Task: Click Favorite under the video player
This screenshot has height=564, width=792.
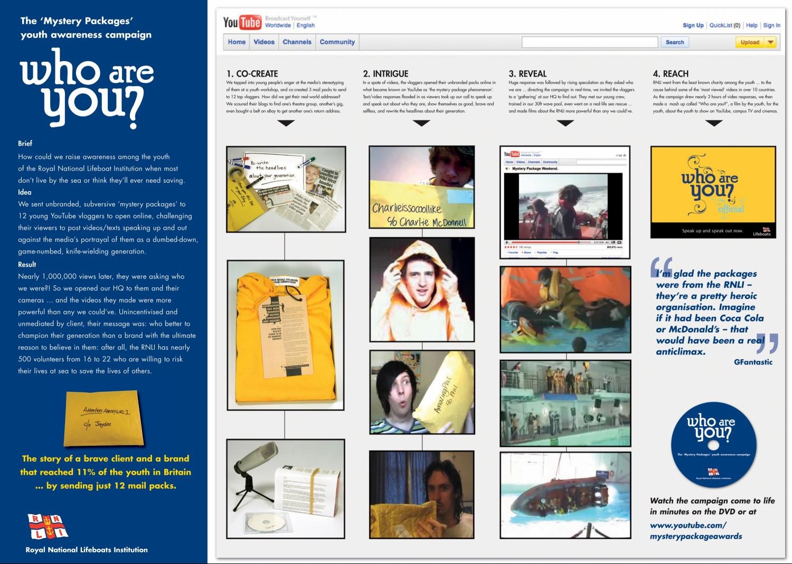Action: coord(512,253)
